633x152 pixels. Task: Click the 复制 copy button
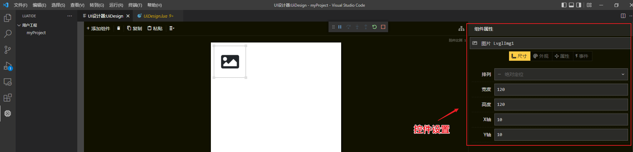[135, 28]
